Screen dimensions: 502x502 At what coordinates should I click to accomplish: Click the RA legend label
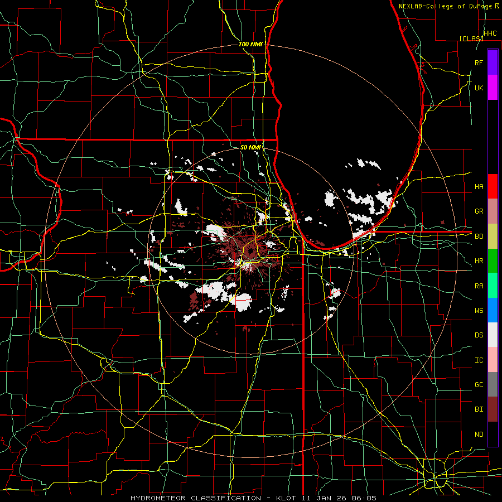tap(479, 286)
